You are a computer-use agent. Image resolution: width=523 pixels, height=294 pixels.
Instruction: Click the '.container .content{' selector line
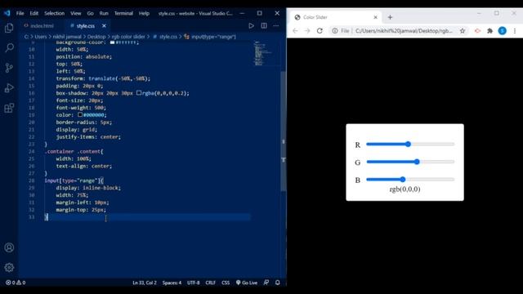pos(74,151)
